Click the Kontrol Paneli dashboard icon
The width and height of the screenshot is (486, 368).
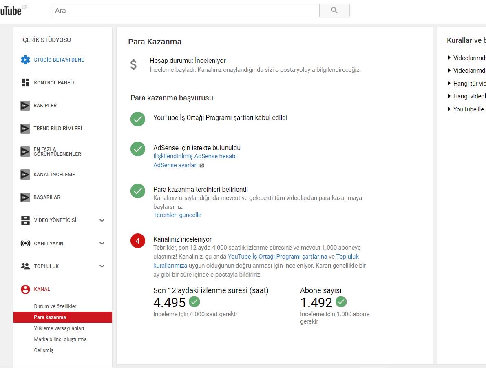25,82
